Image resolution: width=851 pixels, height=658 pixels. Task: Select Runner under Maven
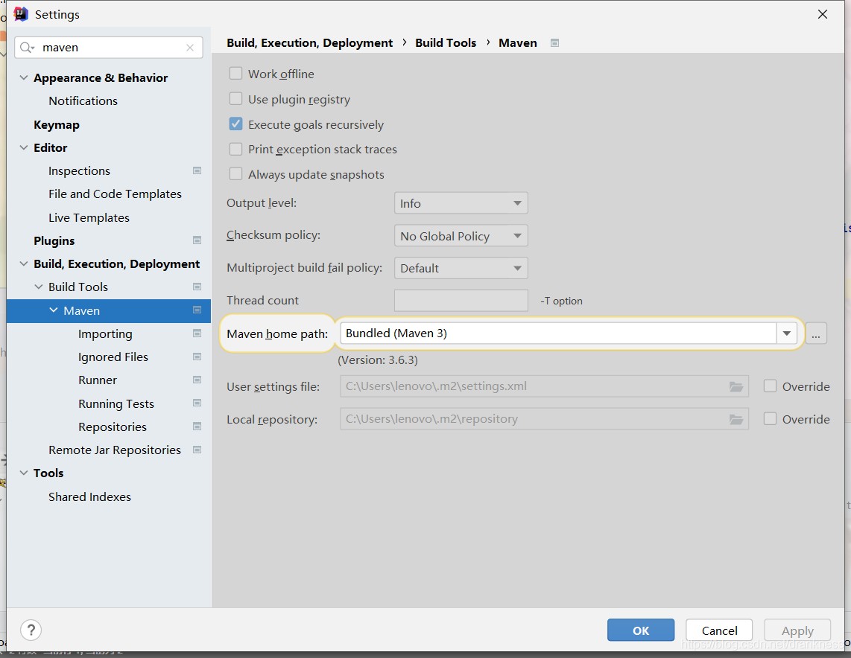(98, 380)
